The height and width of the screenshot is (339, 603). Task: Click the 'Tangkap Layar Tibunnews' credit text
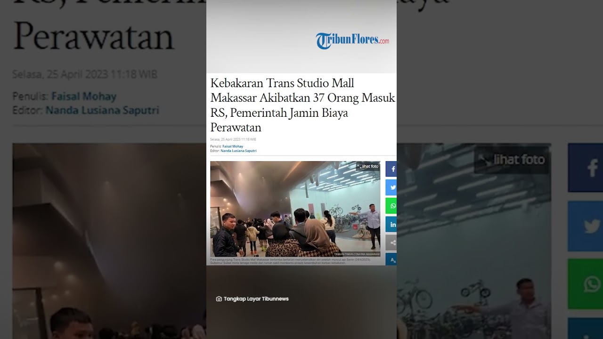click(256, 299)
